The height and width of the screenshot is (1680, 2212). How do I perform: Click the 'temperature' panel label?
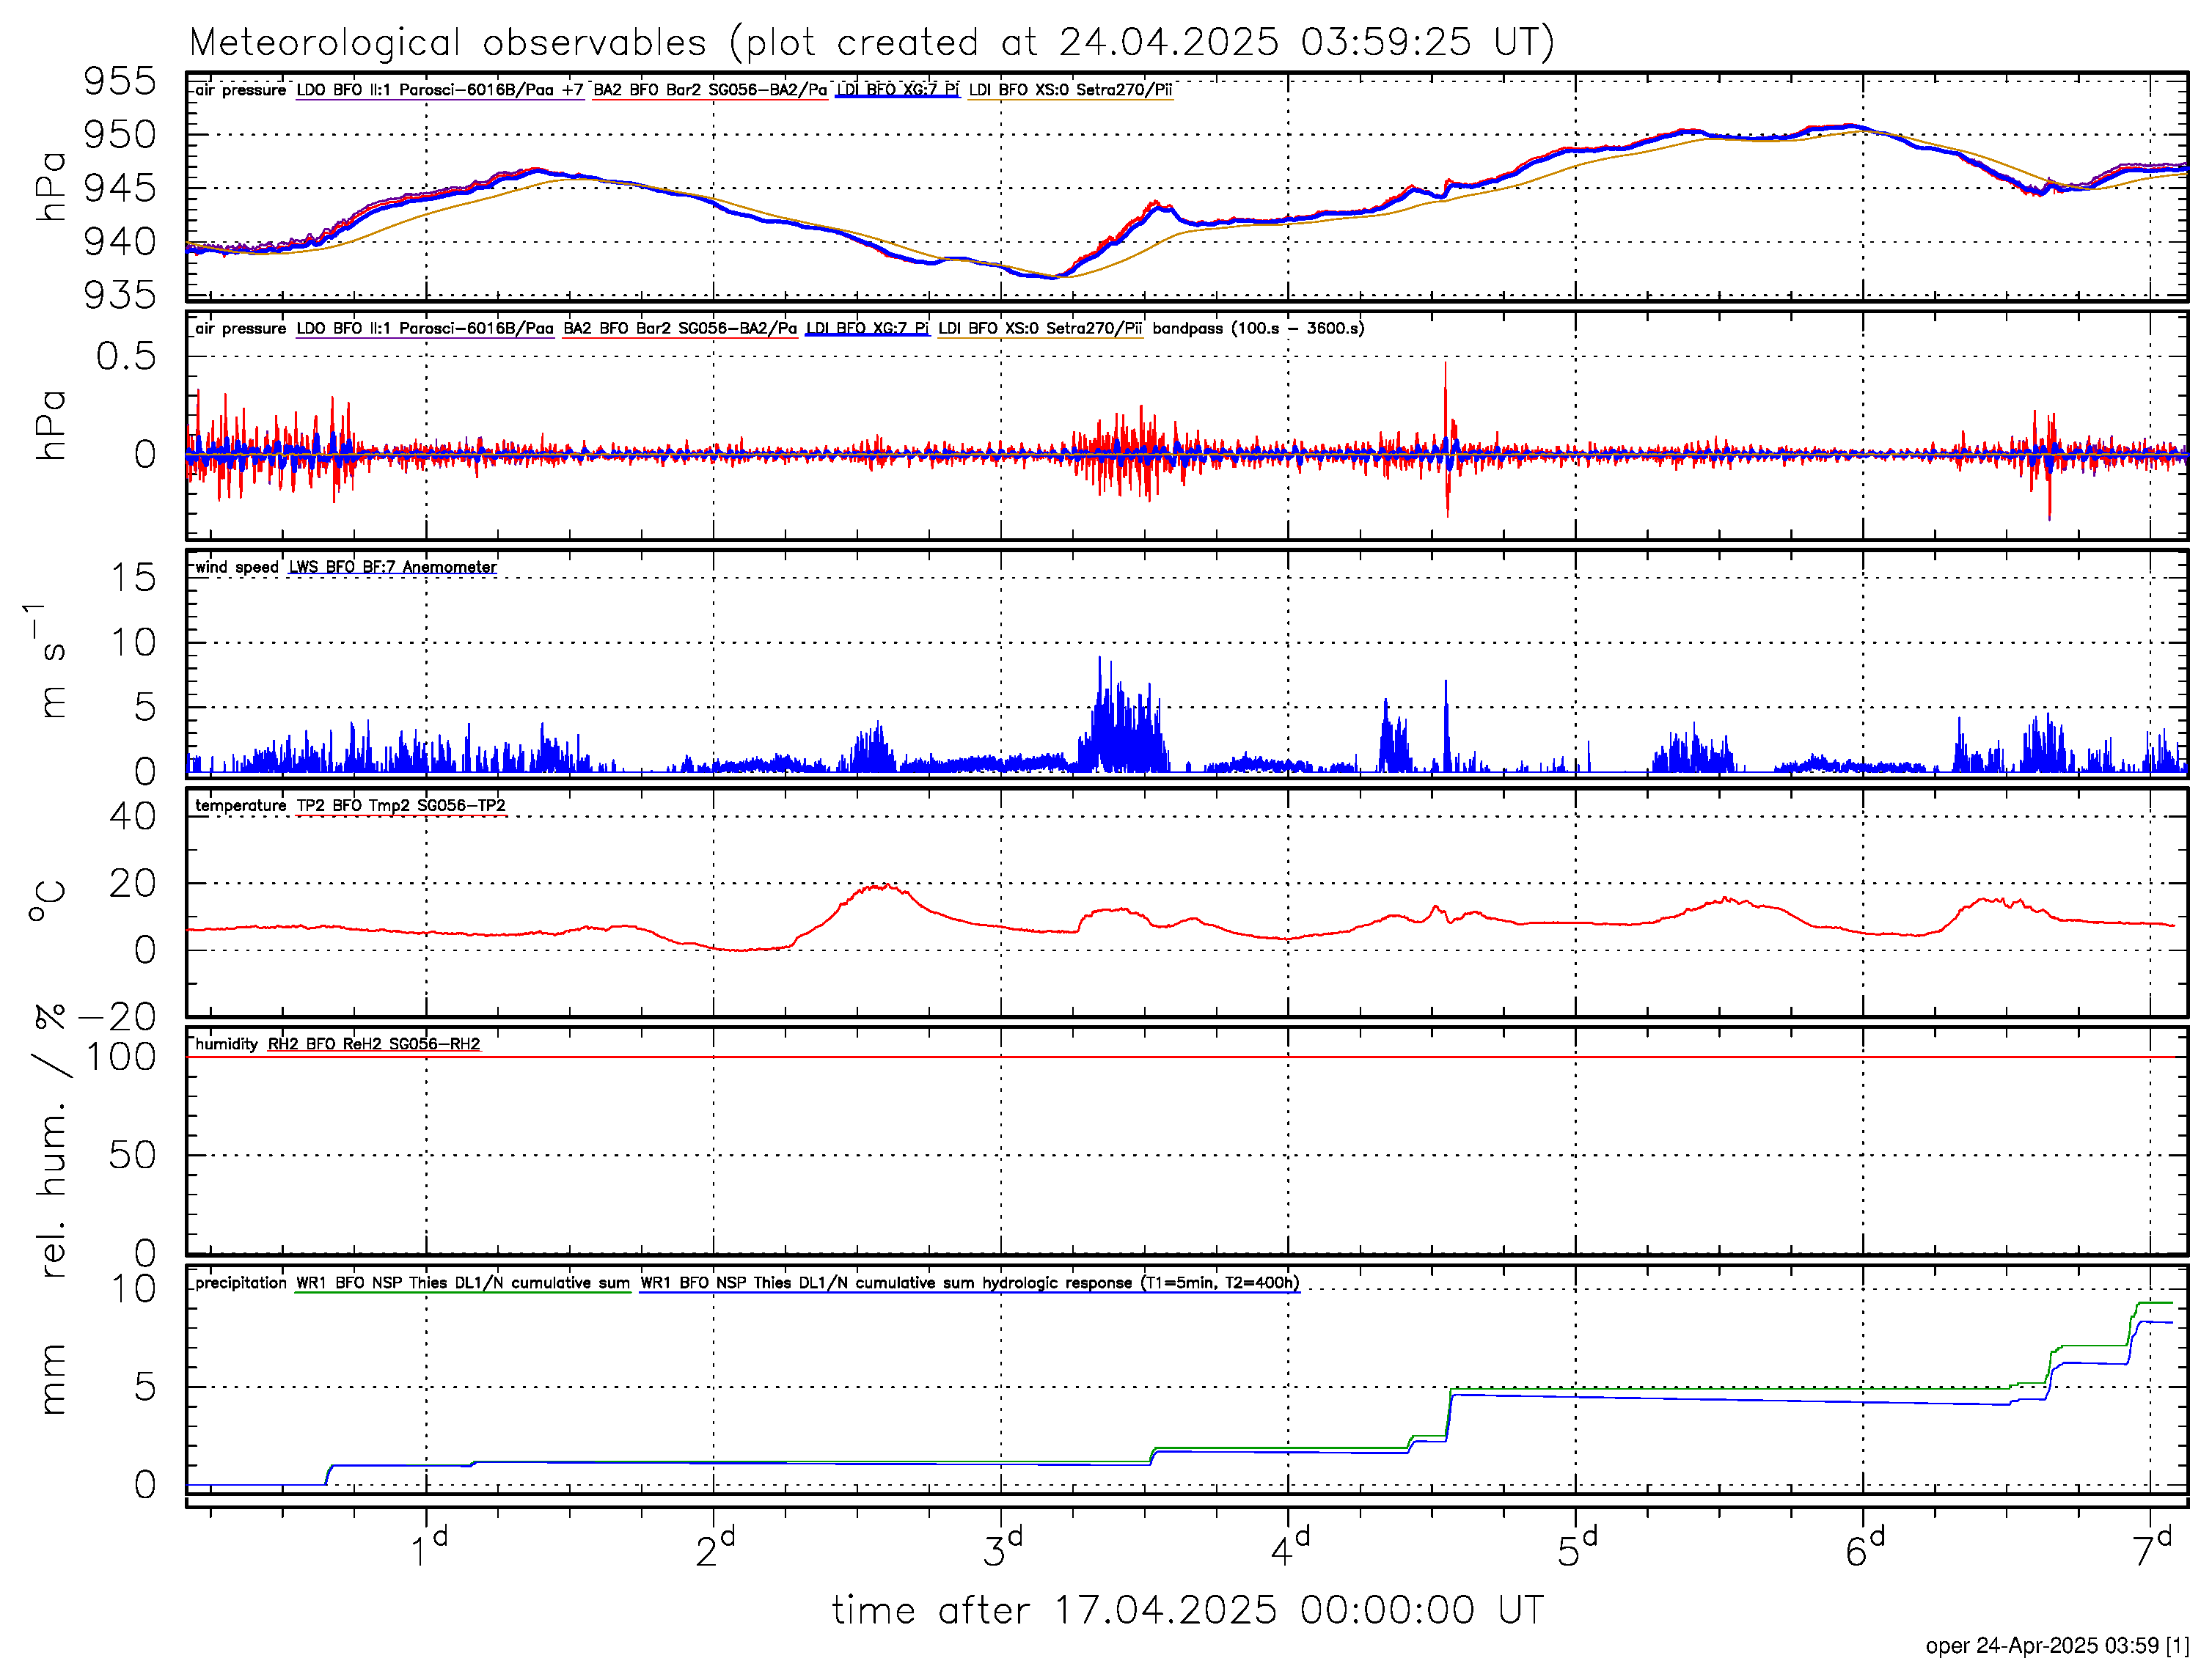(240, 806)
